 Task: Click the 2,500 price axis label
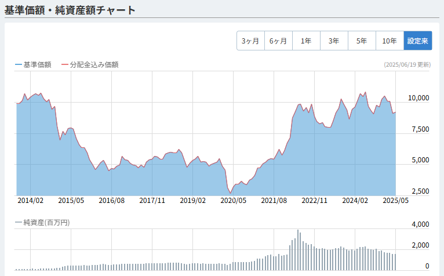coord(420,191)
